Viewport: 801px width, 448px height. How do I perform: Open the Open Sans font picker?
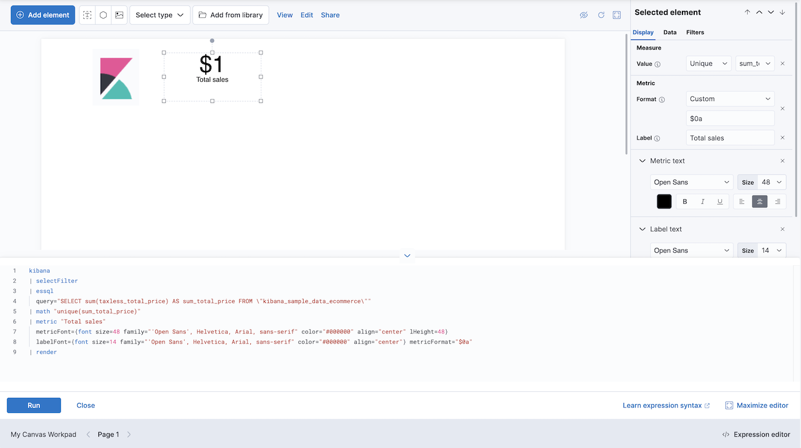[x=691, y=182]
